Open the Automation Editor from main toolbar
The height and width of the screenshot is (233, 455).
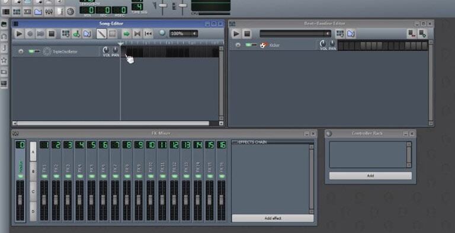point(38,12)
